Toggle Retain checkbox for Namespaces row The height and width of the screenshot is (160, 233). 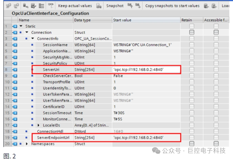click(192, 144)
